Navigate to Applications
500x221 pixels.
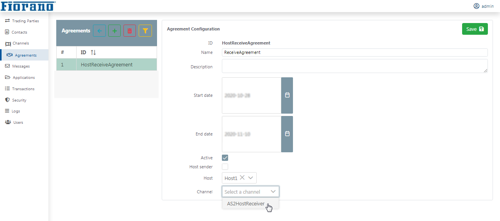point(24,77)
